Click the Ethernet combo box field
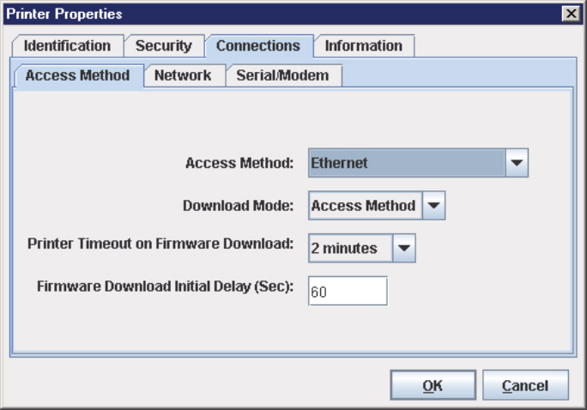The height and width of the screenshot is (410, 587). tap(405, 162)
